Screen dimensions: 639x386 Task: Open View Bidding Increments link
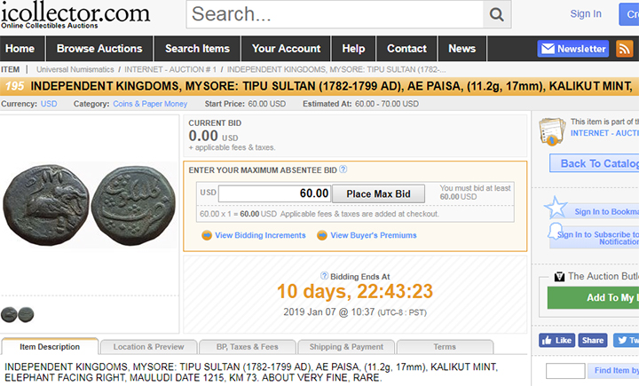pyautogui.click(x=260, y=235)
